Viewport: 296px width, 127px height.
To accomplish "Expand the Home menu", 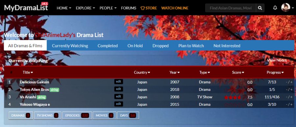I will tap(64, 8).
